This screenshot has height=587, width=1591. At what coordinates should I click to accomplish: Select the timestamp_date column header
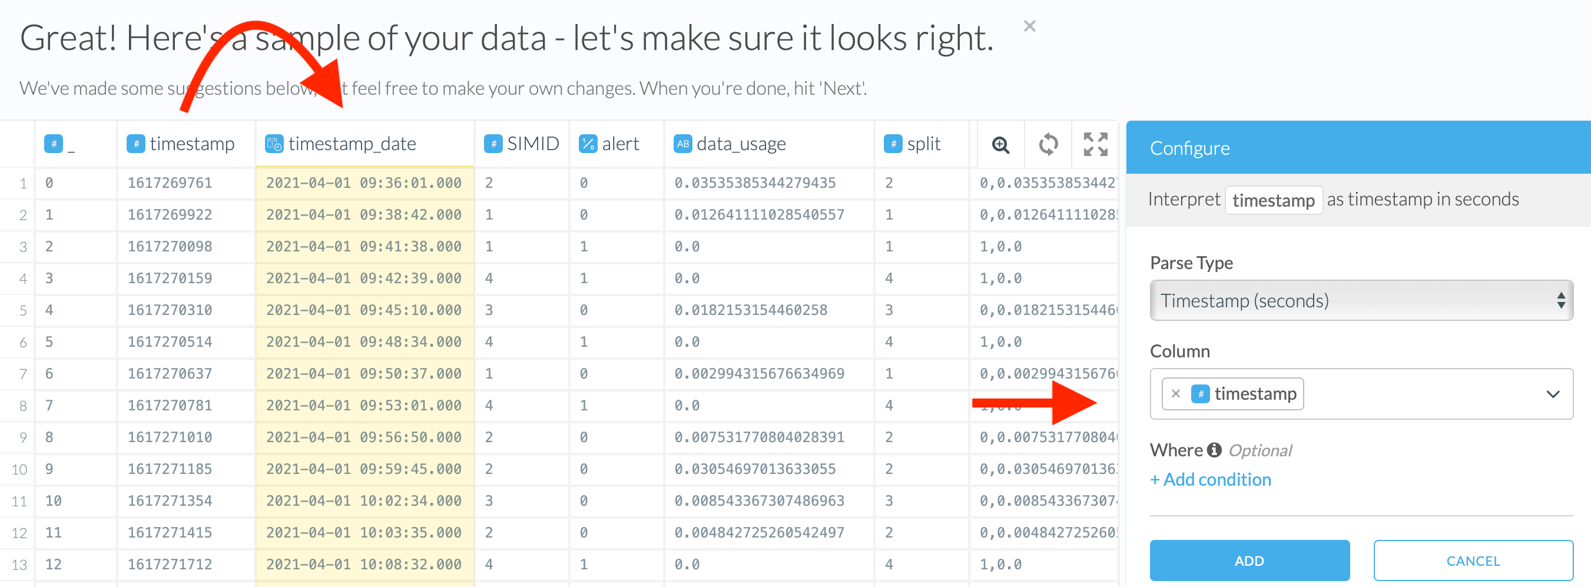352,144
